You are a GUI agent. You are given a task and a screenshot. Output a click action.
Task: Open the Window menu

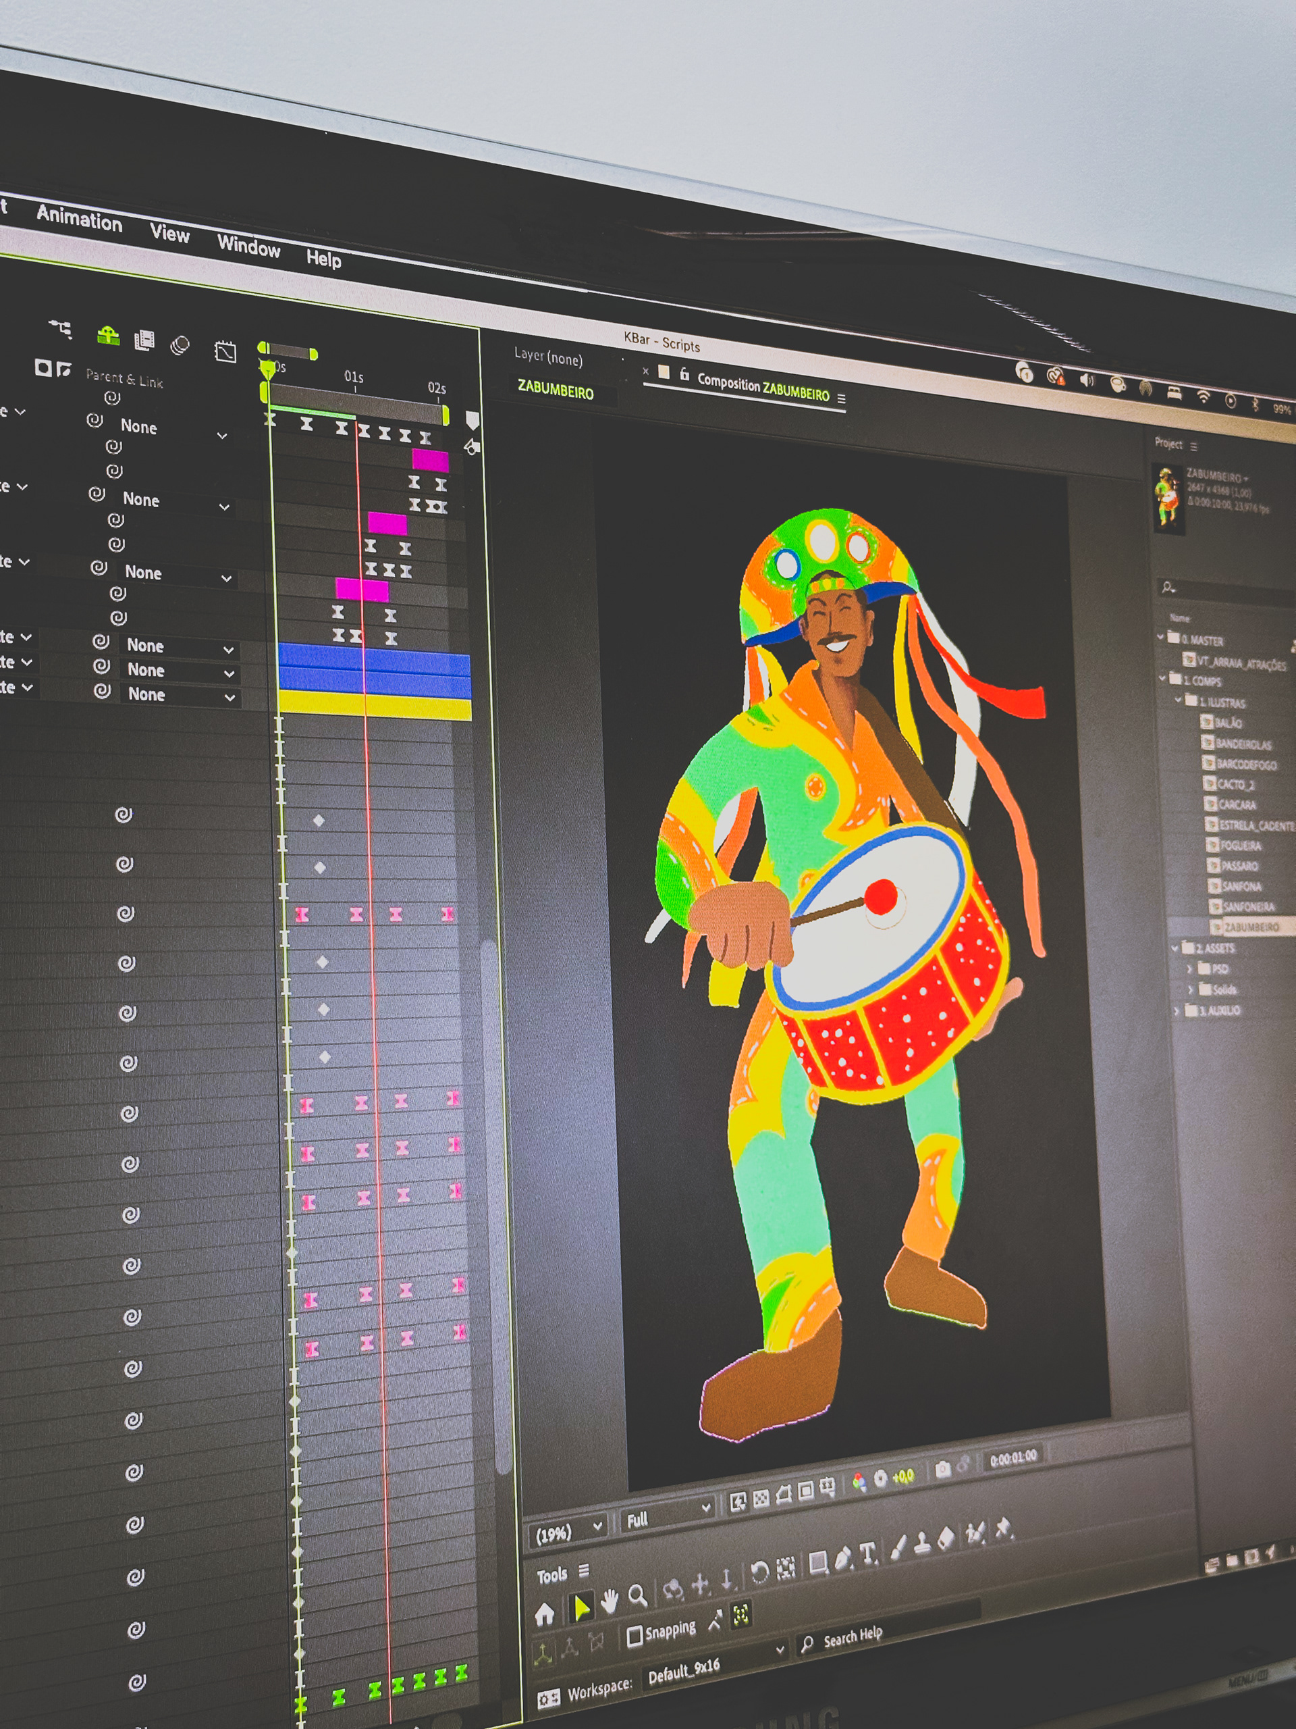pos(248,245)
